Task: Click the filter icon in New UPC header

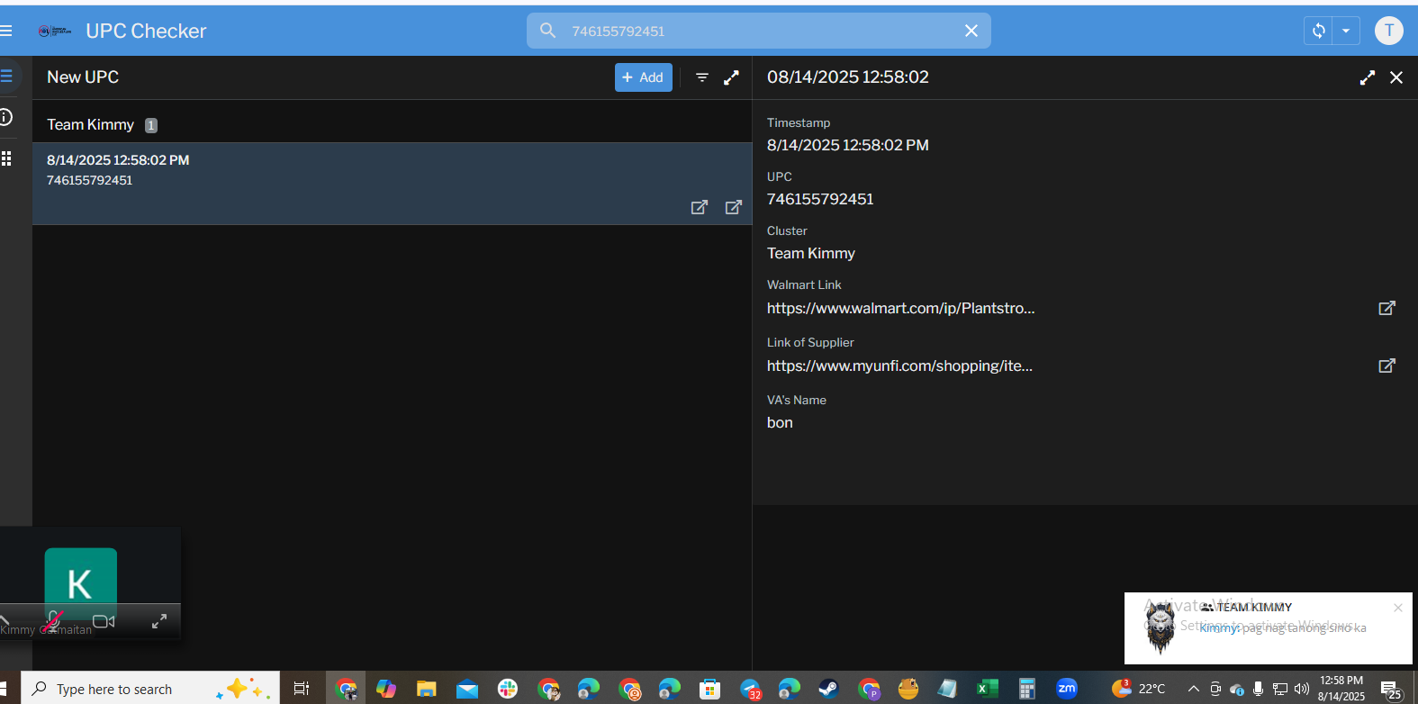Action: pos(702,77)
